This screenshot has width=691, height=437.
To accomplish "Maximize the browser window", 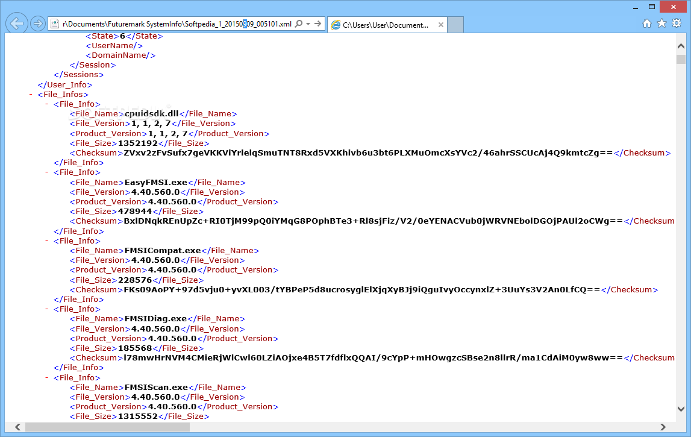I will click(x=652, y=7).
